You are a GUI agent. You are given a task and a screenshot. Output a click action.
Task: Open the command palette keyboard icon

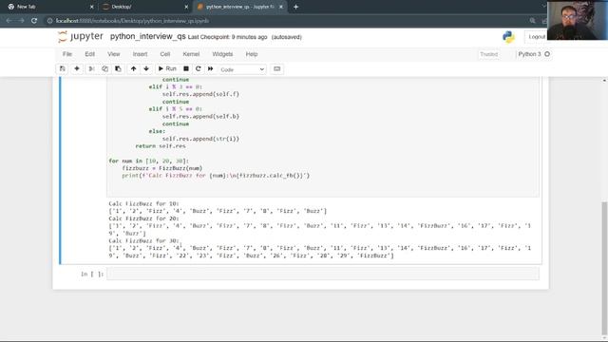pyautogui.click(x=276, y=69)
